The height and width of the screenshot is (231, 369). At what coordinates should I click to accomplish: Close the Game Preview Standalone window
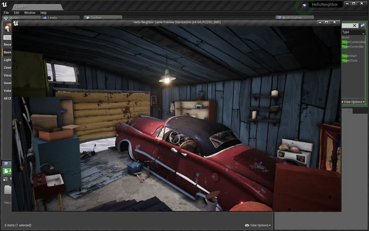(335, 22)
